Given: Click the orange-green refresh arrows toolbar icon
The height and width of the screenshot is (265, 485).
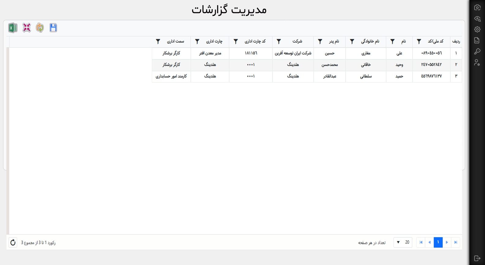Looking at the screenshot, I should click(x=40, y=28).
